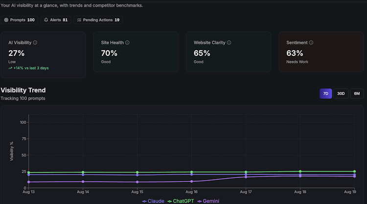
Task: Toggle the ChatGPT series in chart legend
Action: point(181,201)
